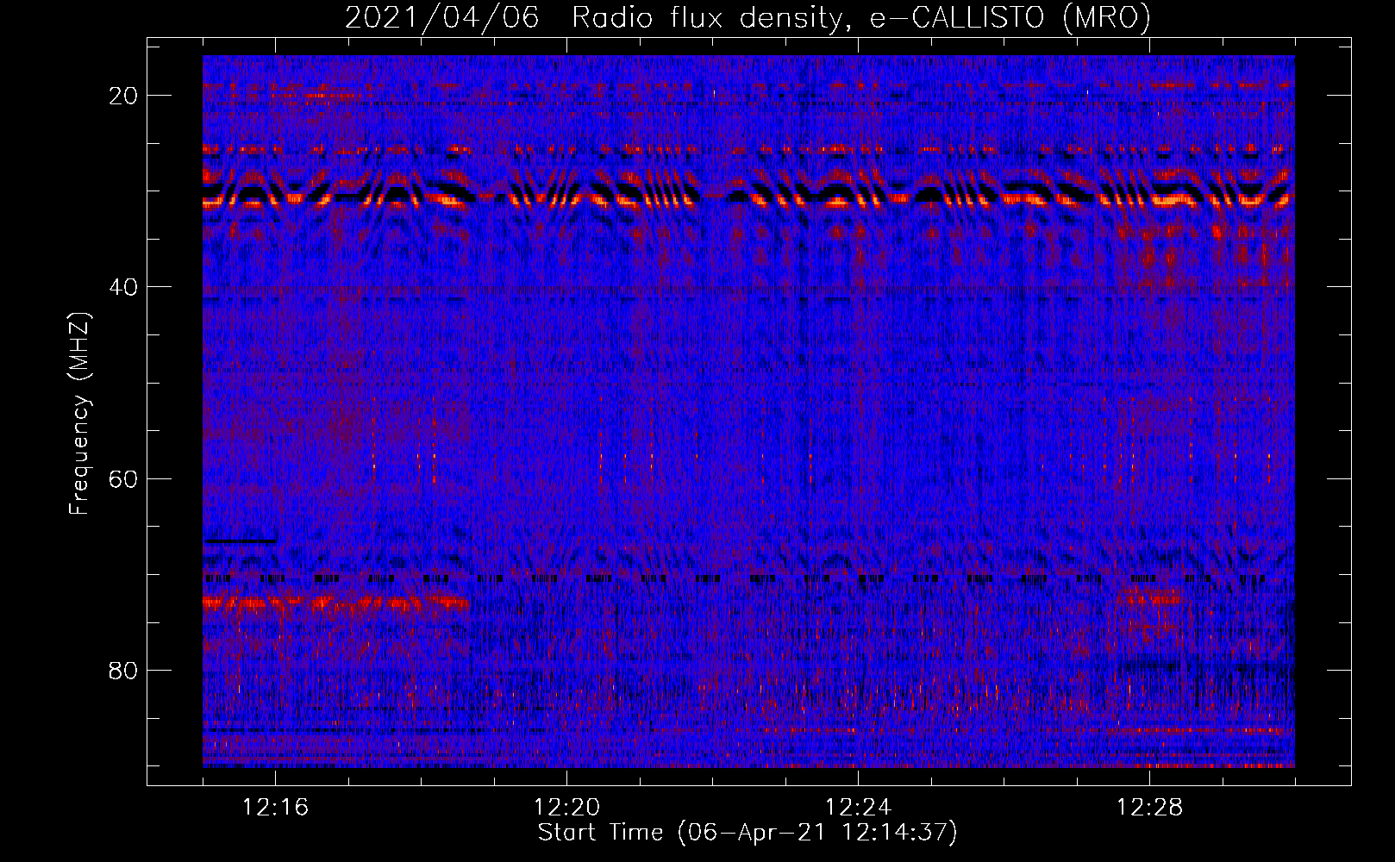Click the Frequency (MHZ) axis label

(78, 414)
